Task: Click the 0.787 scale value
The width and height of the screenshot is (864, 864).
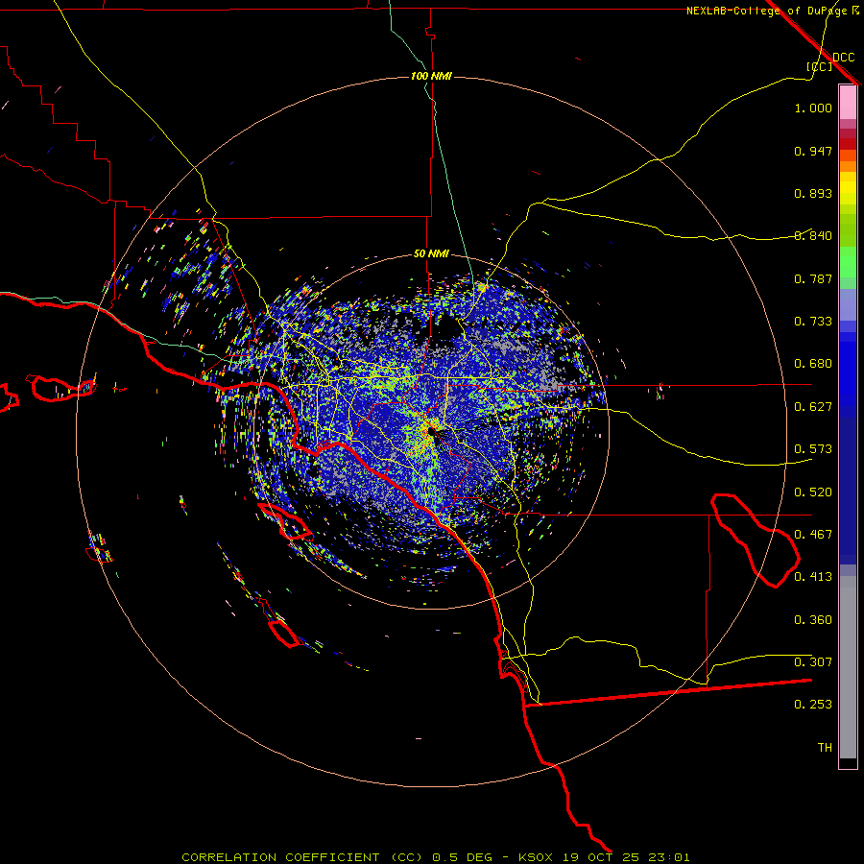Action: point(813,278)
